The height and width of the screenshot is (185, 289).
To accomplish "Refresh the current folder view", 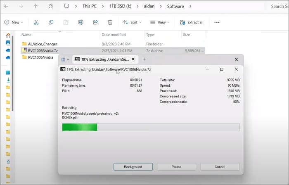I will tap(50, 6).
